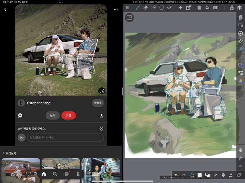Toggle the reference window round button
Screen dimensions: 245x183
(x=129, y=18)
